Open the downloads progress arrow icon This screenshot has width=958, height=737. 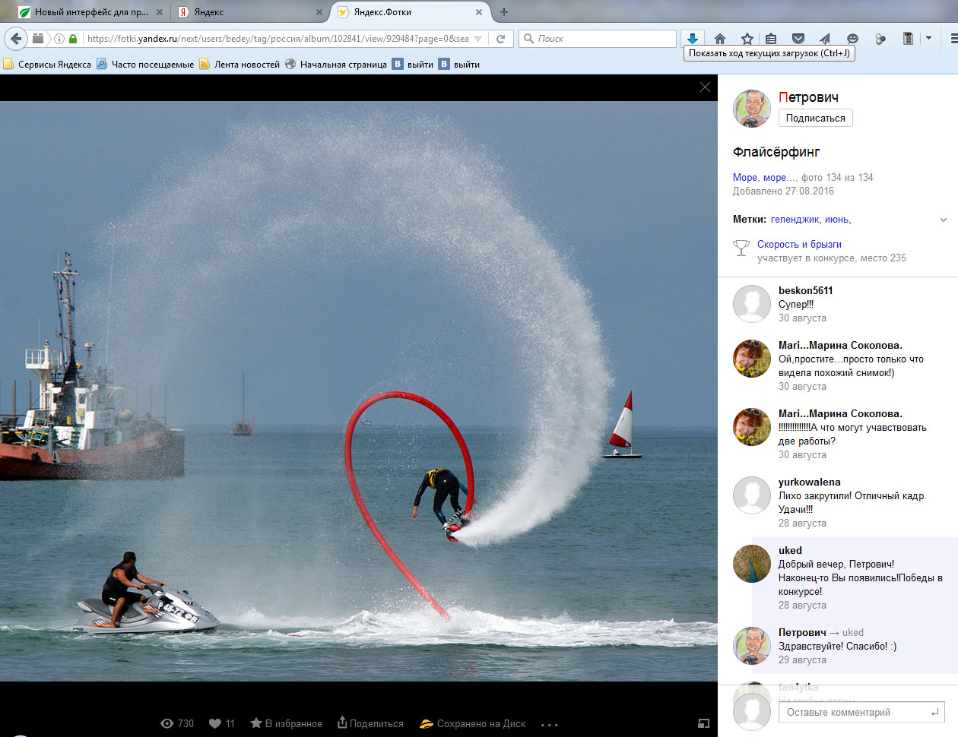(x=693, y=39)
